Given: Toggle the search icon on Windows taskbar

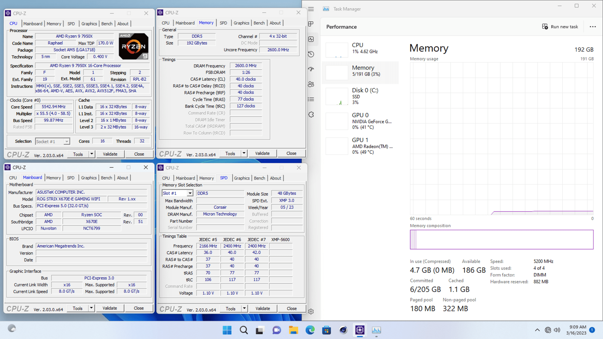Looking at the screenshot, I should click(x=243, y=330).
